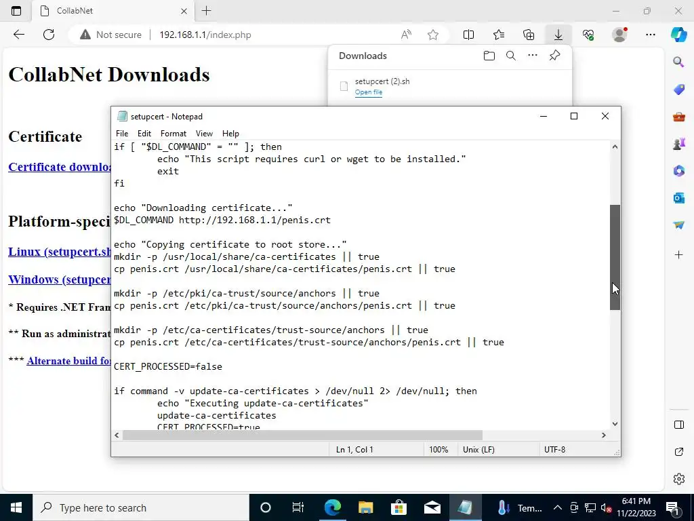Open Notepad File menu

tap(122, 134)
